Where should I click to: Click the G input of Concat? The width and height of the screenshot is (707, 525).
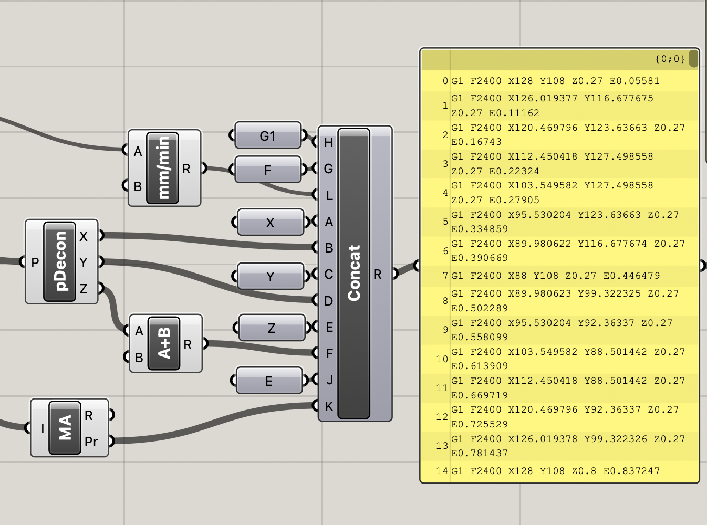(329, 169)
